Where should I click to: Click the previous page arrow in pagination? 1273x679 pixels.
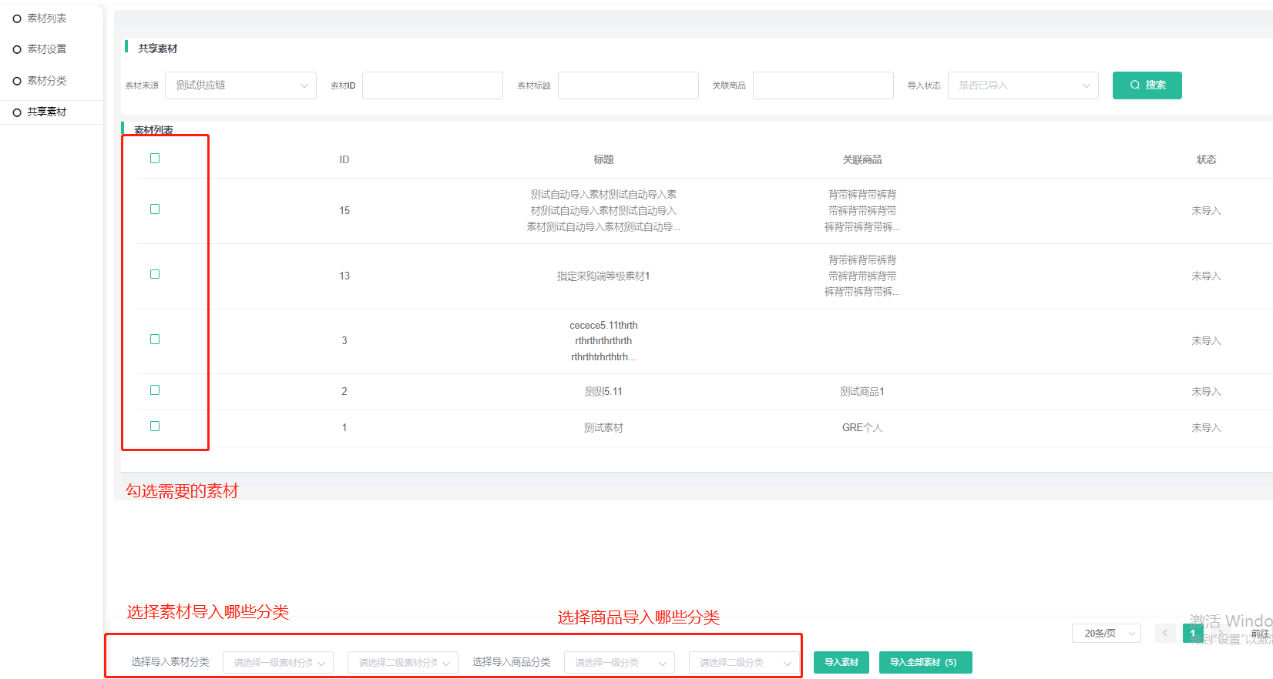point(1164,633)
